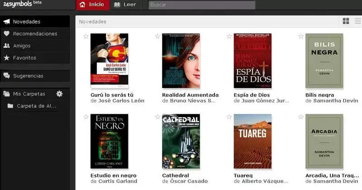
Task: Click title link Espía de Dios
Action: [252, 95]
